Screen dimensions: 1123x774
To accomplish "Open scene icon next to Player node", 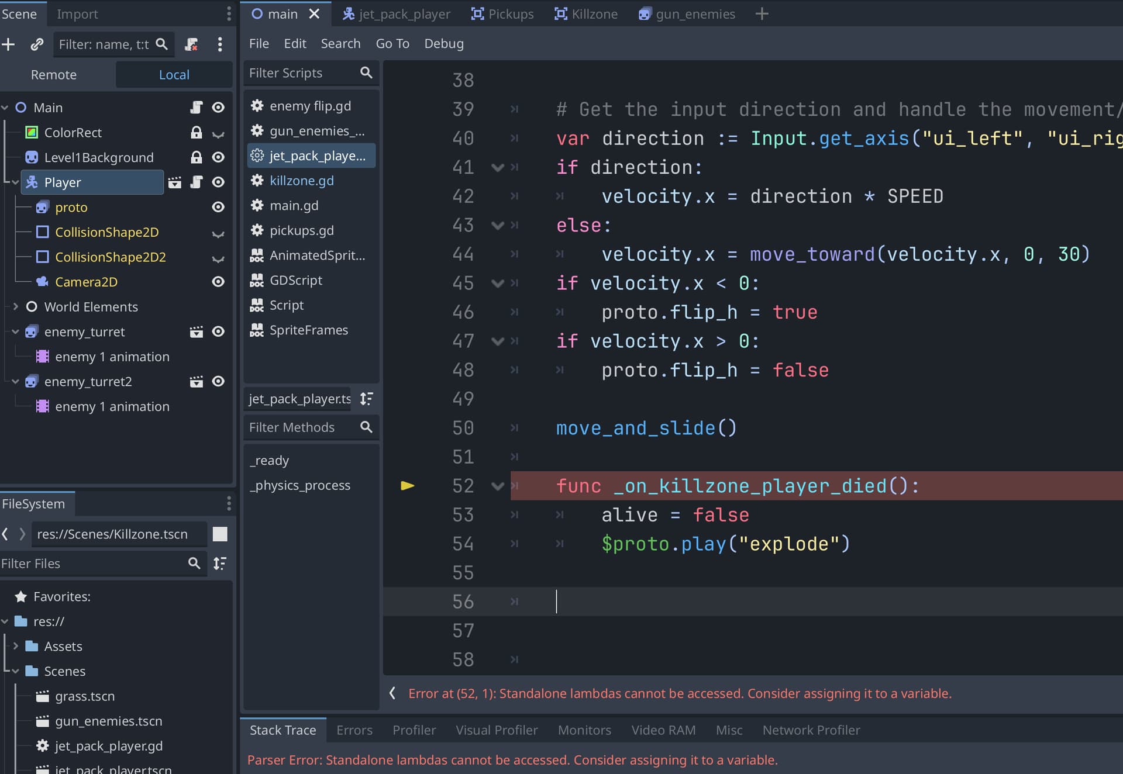I will 174,182.
